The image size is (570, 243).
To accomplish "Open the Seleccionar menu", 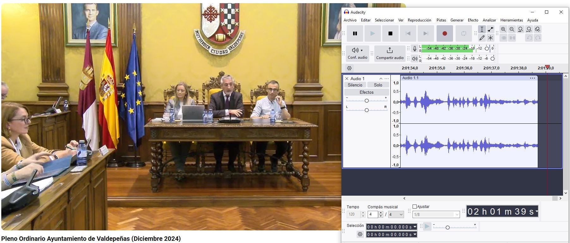I will pos(384,20).
